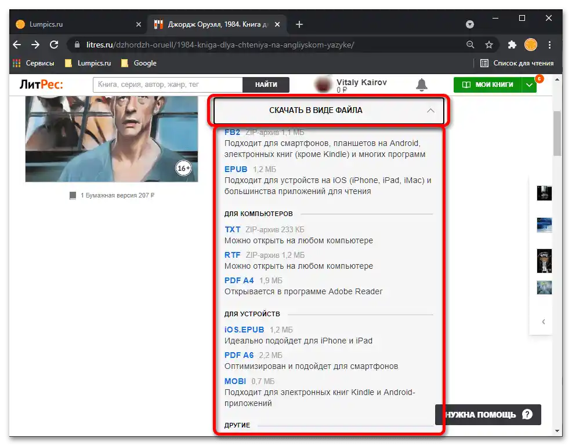Download the MOBI format
The image size is (572, 446).
[236, 381]
